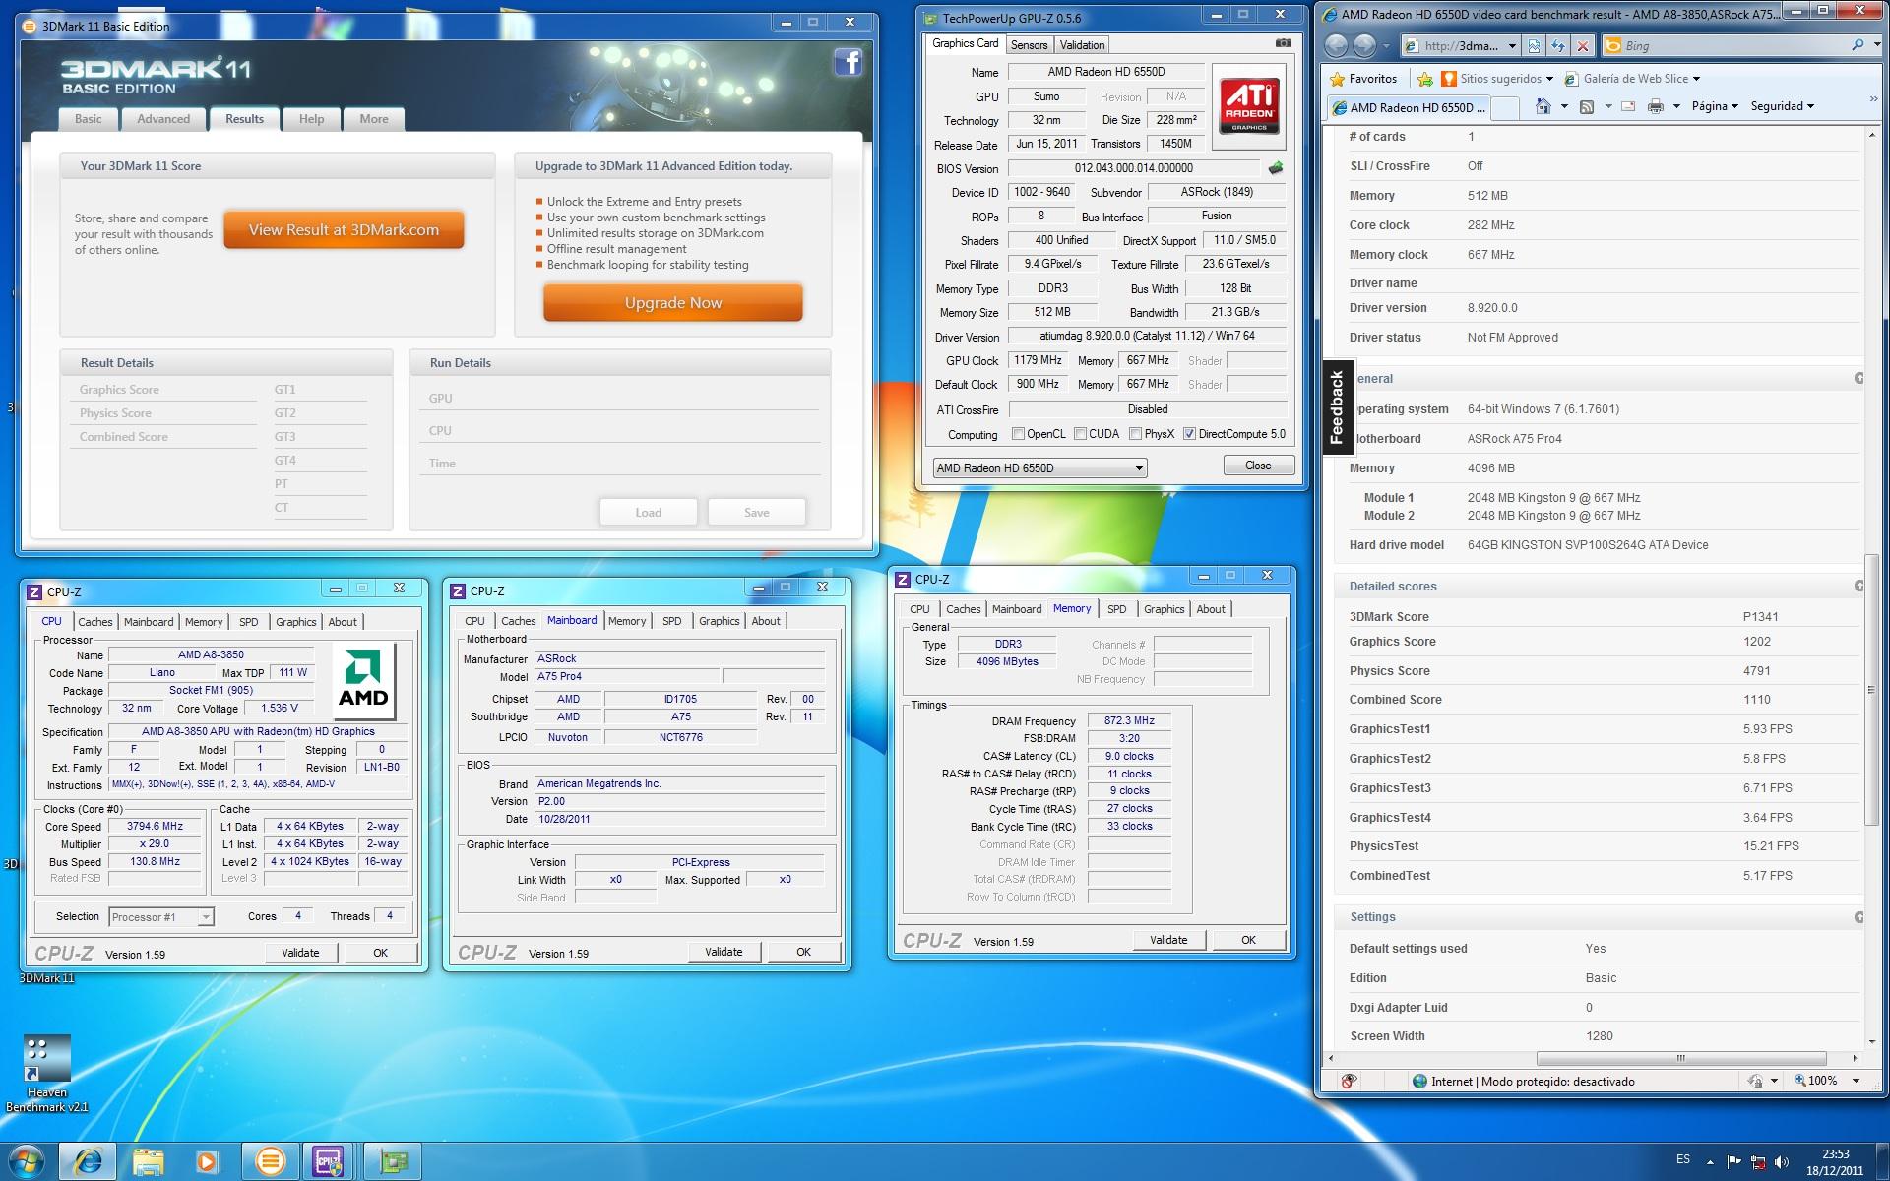The width and height of the screenshot is (1890, 1181).
Task: Click the AMD logo in CPU-Z
Action: coord(363,682)
